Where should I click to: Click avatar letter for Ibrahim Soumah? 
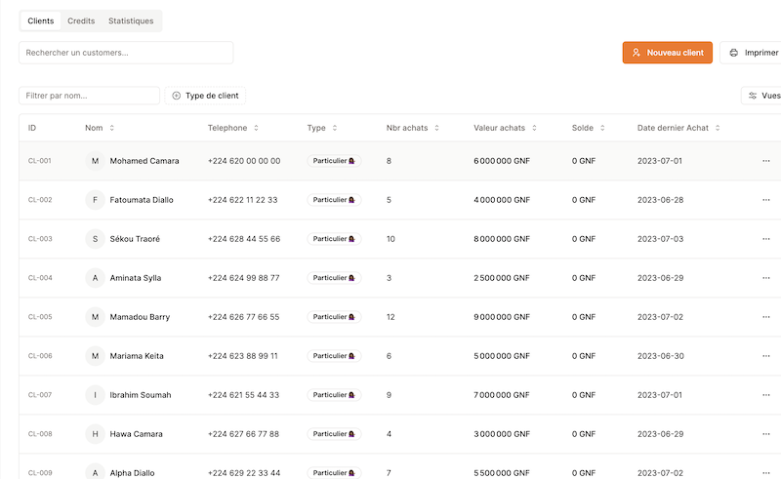(x=95, y=395)
